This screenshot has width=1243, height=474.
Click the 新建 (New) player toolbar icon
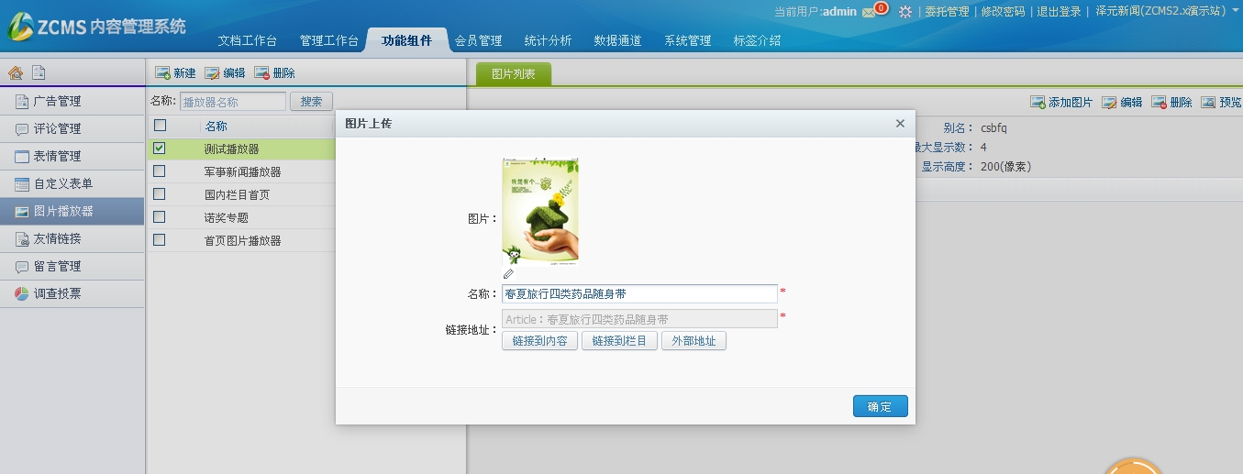163,73
